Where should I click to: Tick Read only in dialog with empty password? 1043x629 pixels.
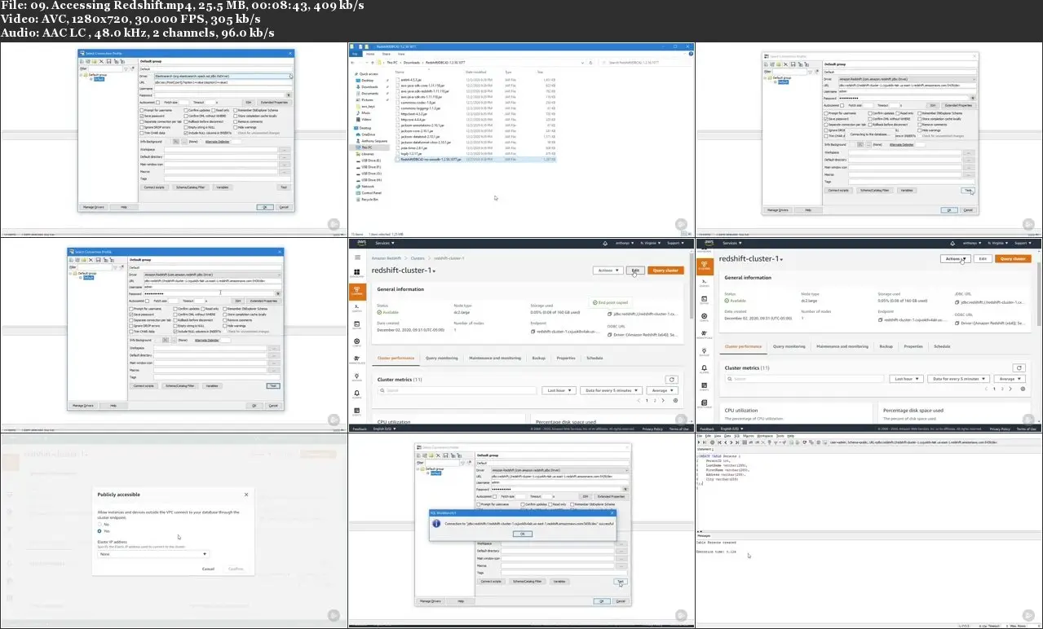coord(213,110)
